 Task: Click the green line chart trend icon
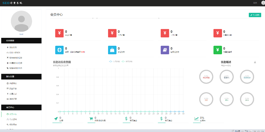point(196,119)
